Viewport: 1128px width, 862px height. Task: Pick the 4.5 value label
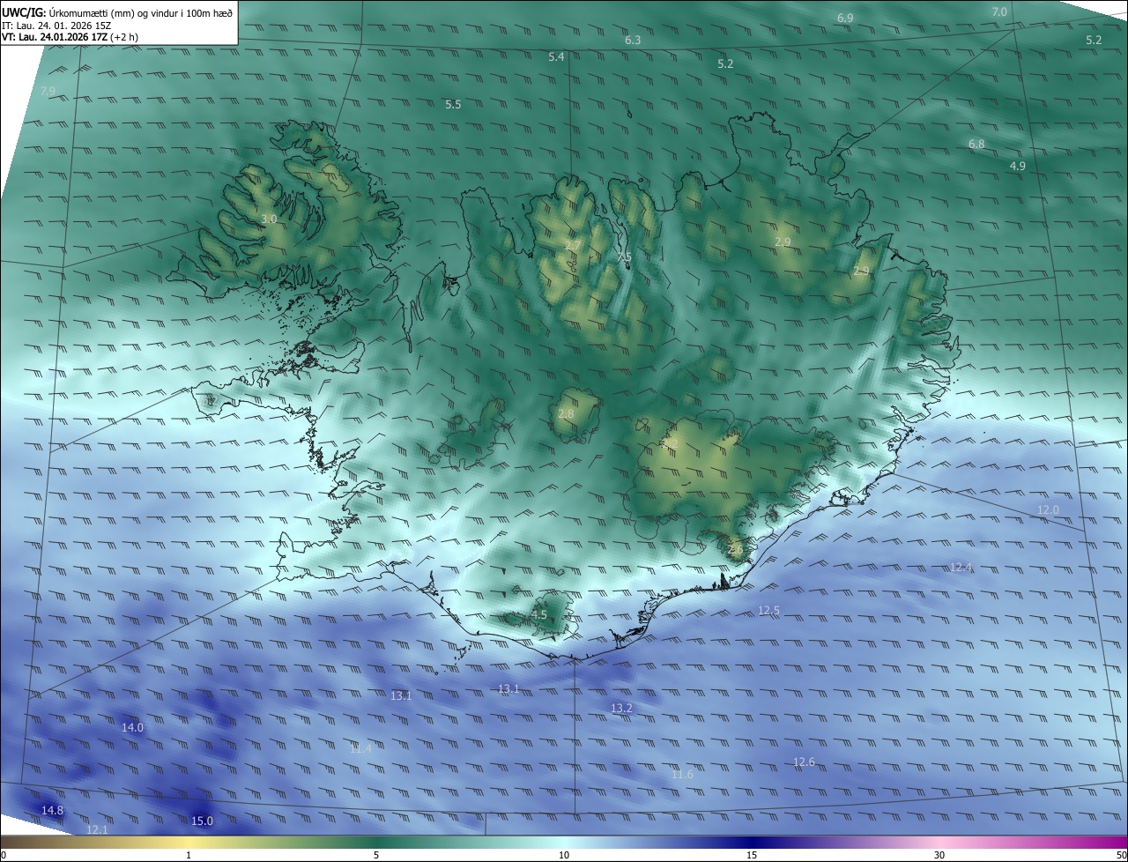click(x=539, y=614)
